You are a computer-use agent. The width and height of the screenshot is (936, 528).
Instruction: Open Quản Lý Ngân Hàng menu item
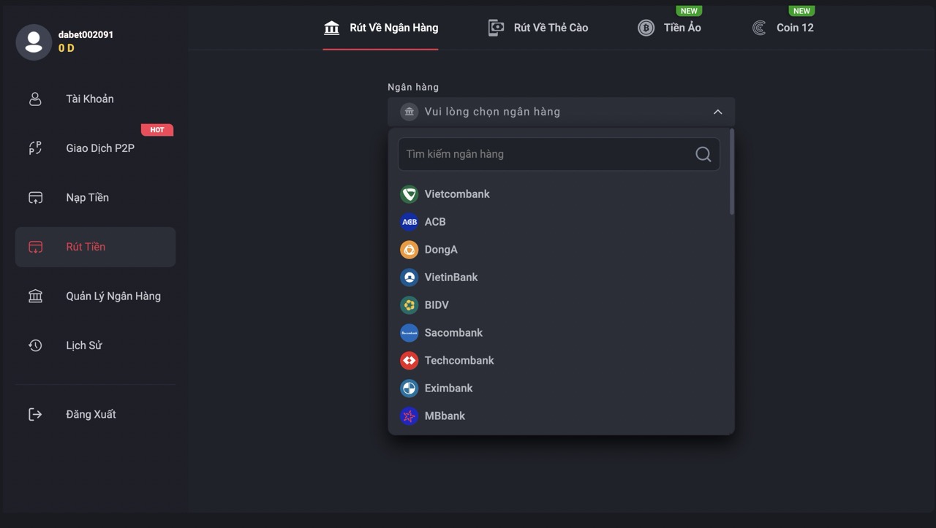pos(113,296)
